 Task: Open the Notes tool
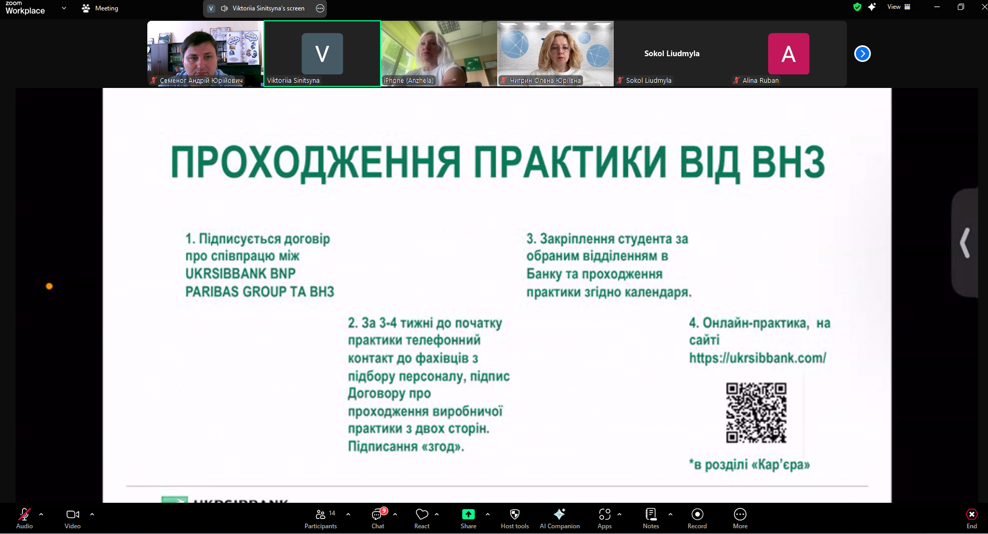pos(651,518)
